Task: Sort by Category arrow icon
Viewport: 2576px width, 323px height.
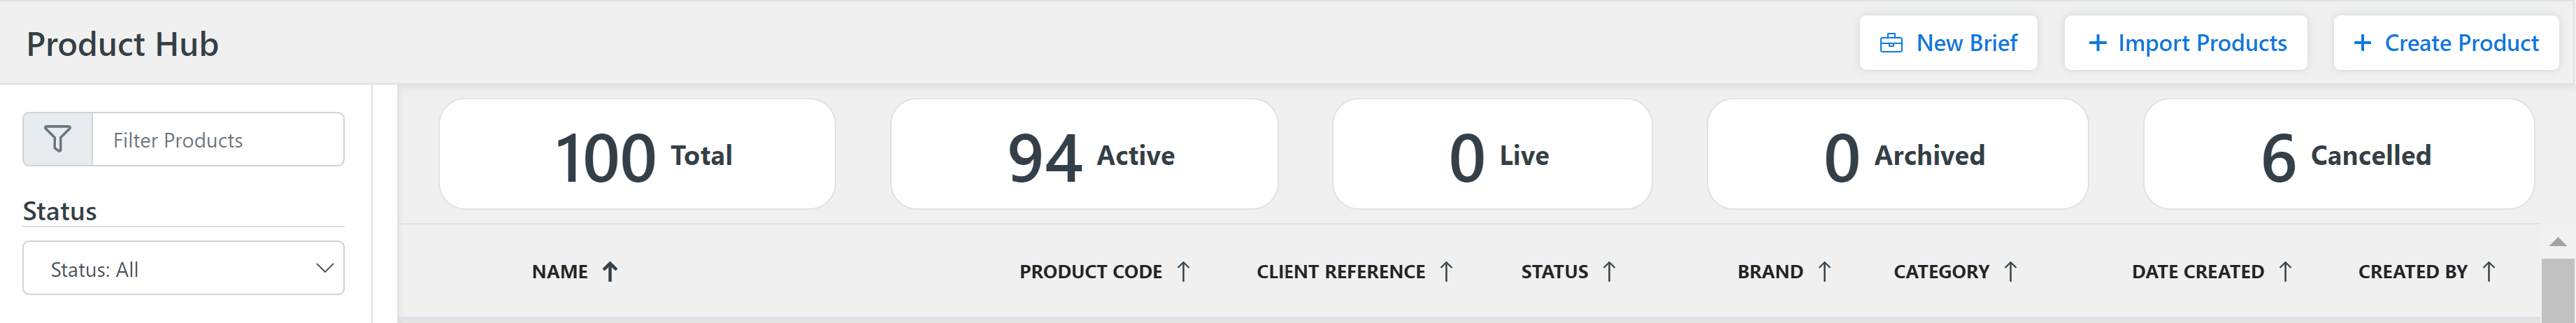Action: pos(2011,271)
